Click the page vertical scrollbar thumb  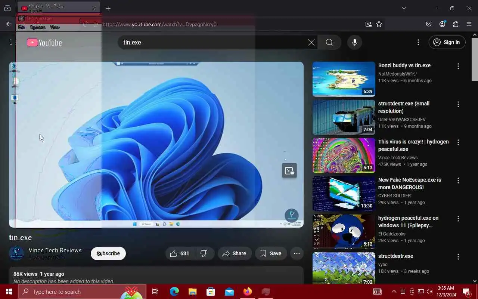pos(475,59)
